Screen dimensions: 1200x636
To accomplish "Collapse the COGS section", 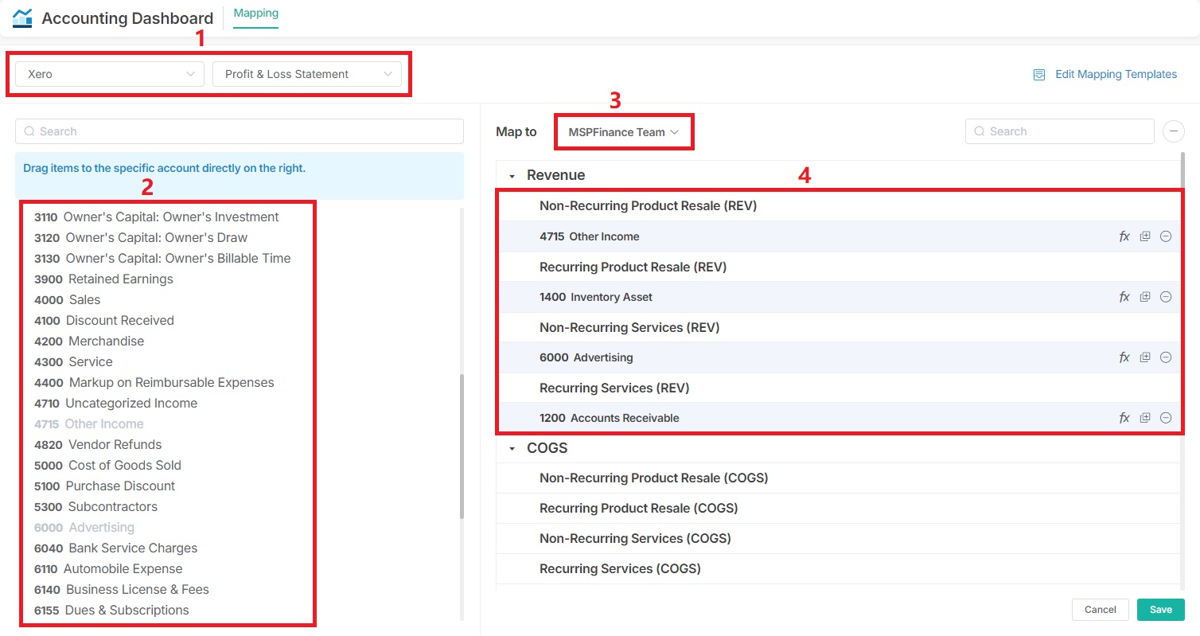I will tap(512, 449).
